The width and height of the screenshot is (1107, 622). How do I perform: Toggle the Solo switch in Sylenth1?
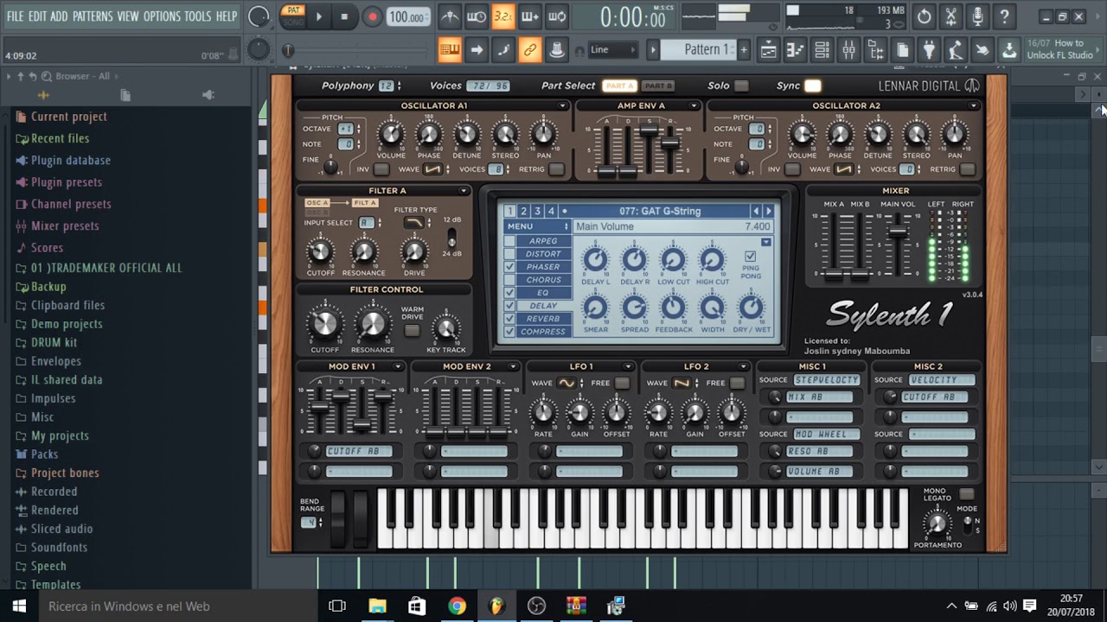pyautogui.click(x=741, y=86)
